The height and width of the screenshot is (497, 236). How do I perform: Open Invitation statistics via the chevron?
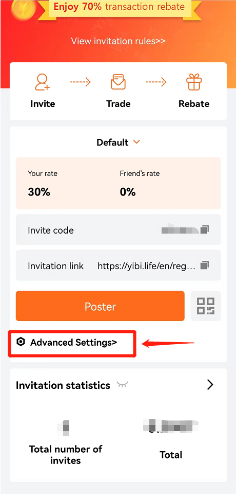point(210,385)
